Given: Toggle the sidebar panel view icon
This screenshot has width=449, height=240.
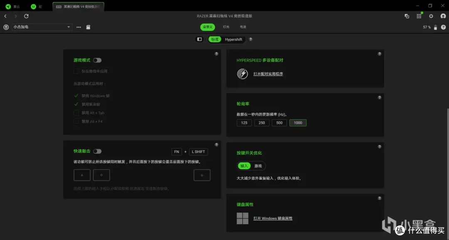Looking at the screenshot, I should pyautogui.click(x=200, y=39).
